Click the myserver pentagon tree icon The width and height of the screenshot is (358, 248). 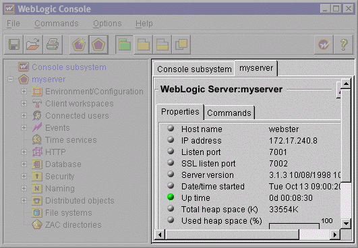pyautogui.click(x=24, y=79)
